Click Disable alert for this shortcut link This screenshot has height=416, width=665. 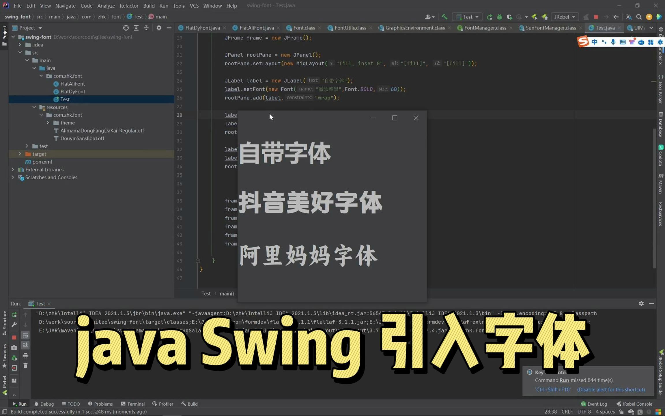pos(611,389)
